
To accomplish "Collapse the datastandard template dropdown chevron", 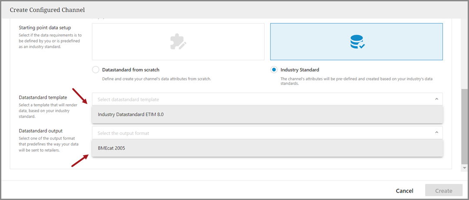I will point(436,99).
